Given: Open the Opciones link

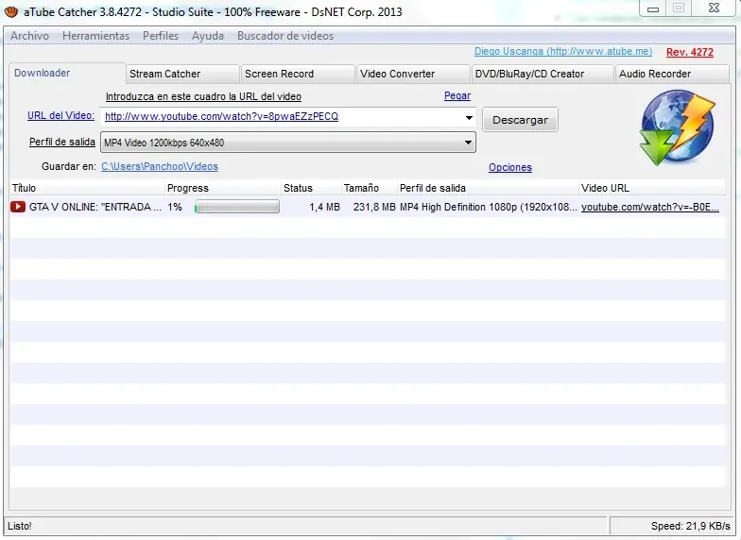Looking at the screenshot, I should point(510,167).
